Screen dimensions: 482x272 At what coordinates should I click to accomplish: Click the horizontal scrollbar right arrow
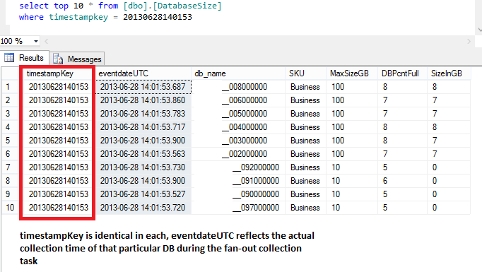click(469, 41)
